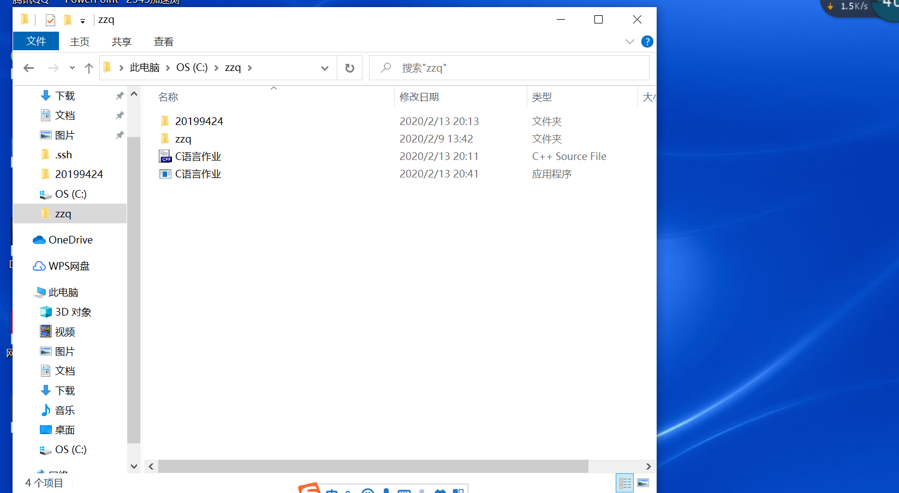Switch to the 主页 ribbon tab
899x493 pixels.
(x=80, y=41)
